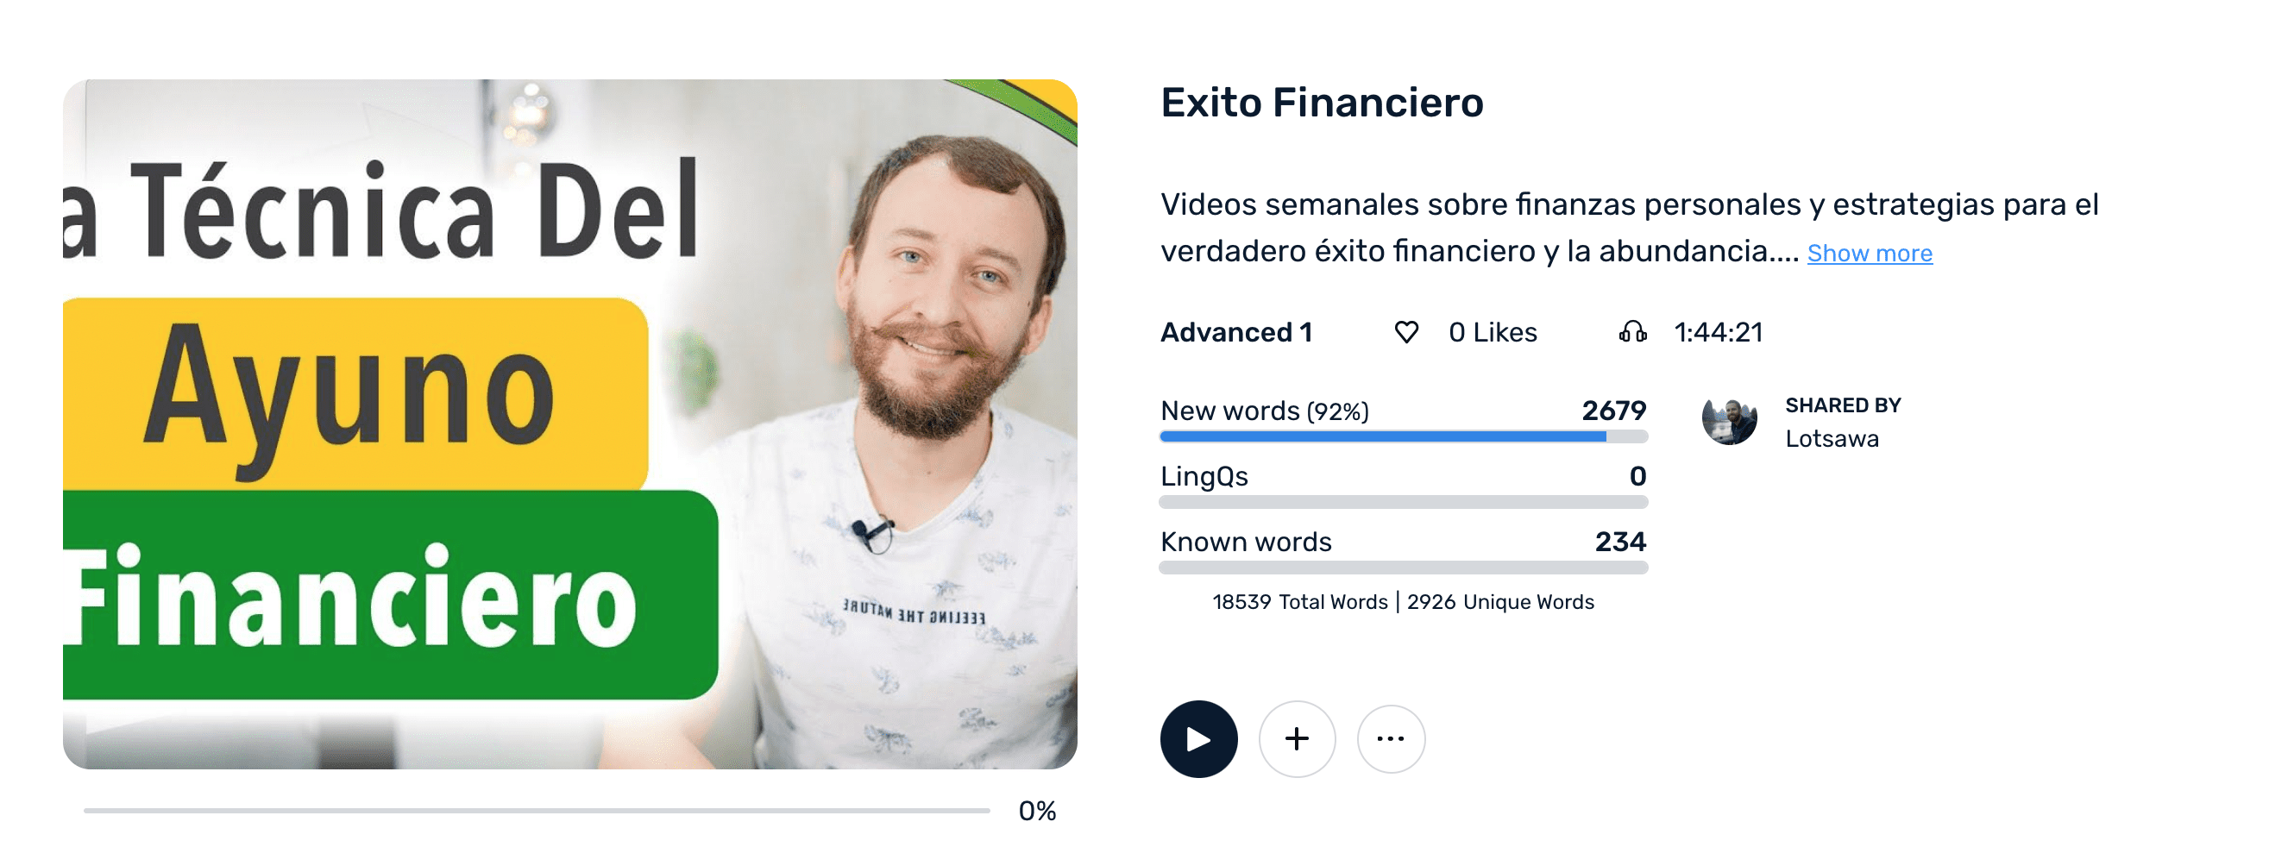Image resolution: width=2269 pixels, height=847 pixels.
Task: Open the three-dots more options menu
Action: 1390,738
